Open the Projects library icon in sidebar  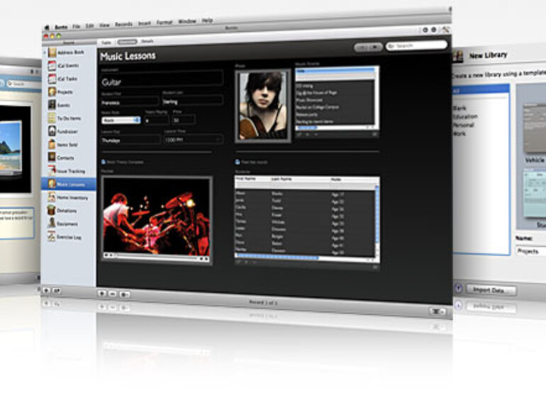coord(52,92)
